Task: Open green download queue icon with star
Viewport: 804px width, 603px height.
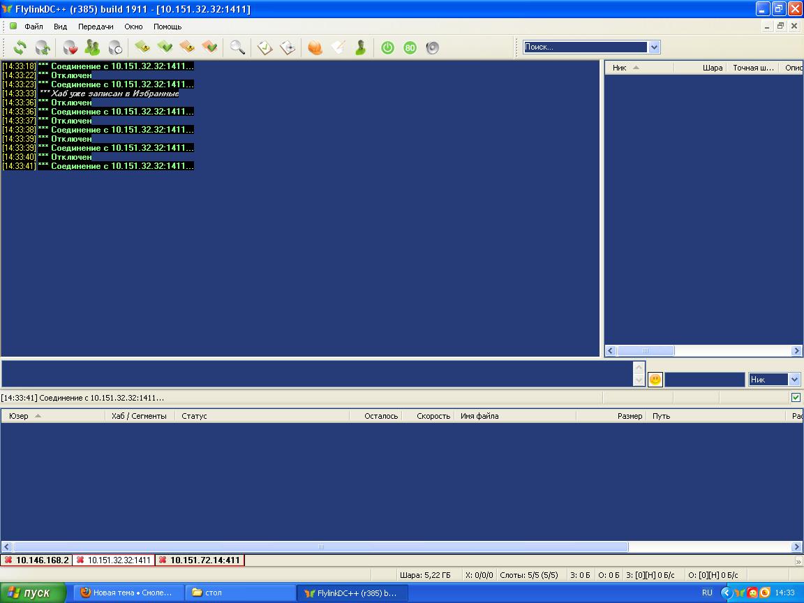Action: click(142, 47)
